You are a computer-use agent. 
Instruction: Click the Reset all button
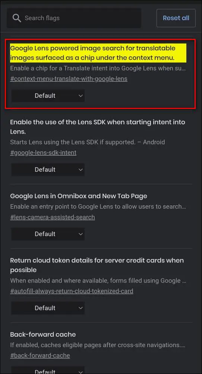176,18
